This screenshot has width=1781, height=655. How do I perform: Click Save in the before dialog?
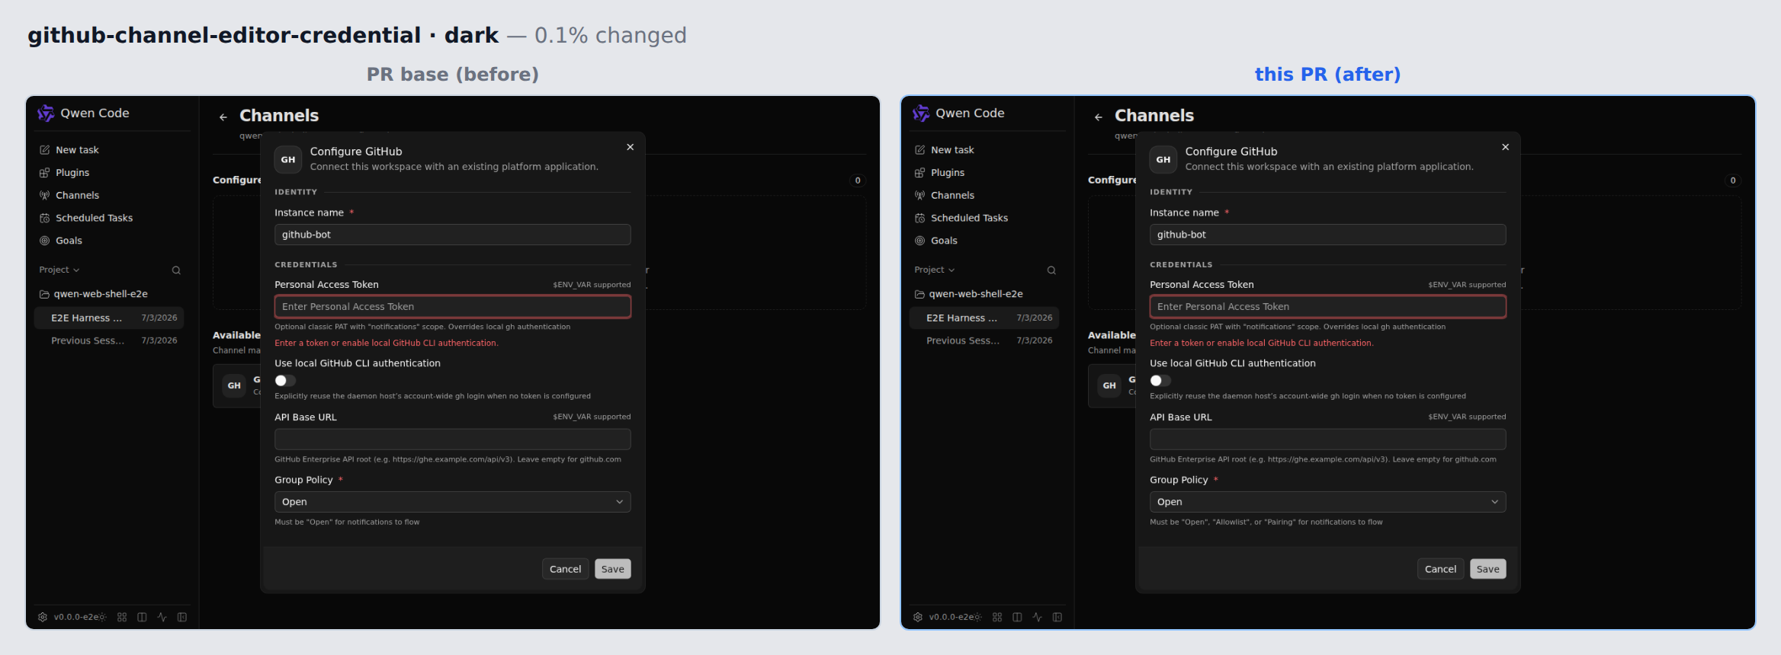613,569
